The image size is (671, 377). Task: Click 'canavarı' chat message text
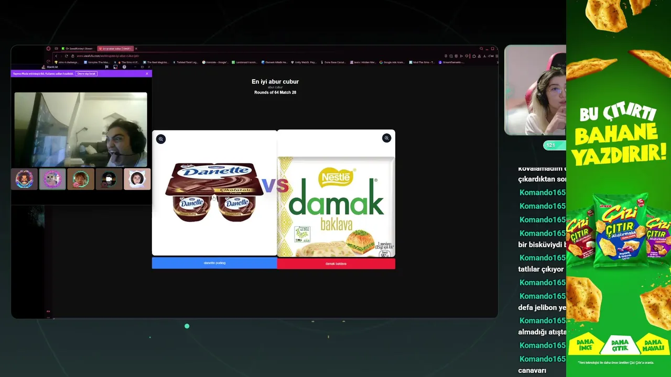(x=532, y=371)
